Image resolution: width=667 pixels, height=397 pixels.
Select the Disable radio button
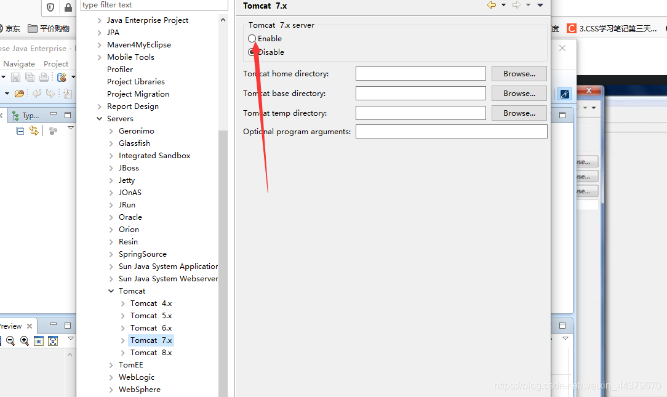(252, 52)
